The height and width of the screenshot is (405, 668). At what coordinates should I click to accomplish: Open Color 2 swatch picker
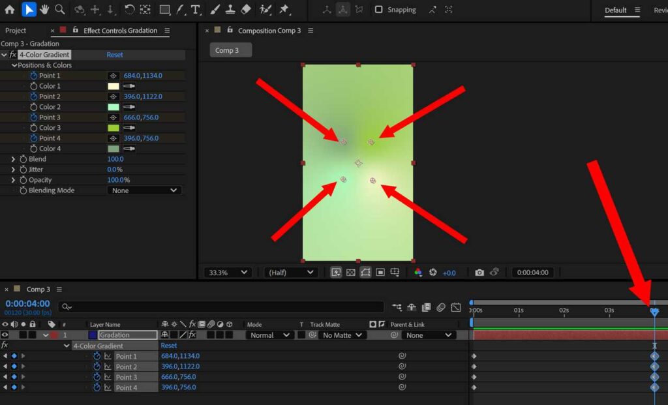click(x=114, y=107)
